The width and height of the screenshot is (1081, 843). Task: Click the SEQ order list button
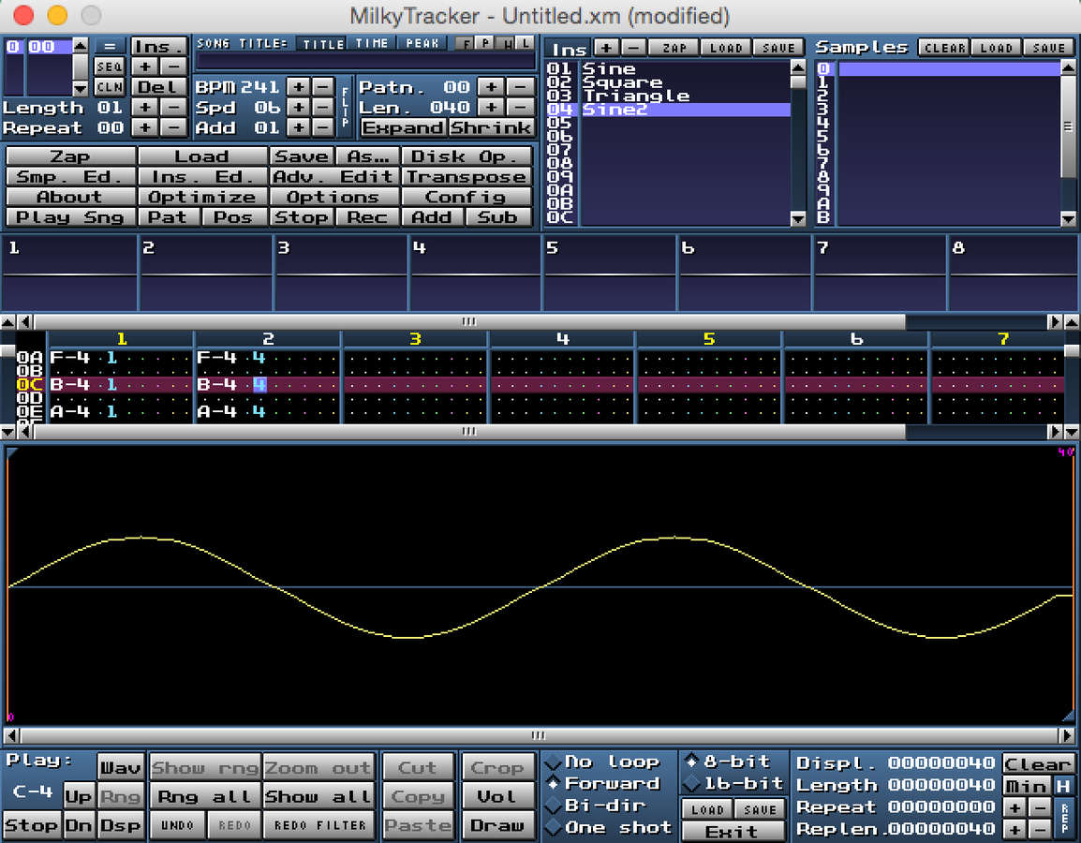pyautogui.click(x=109, y=67)
